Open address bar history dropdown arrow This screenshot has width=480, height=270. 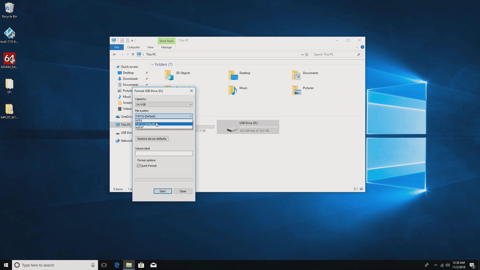click(x=302, y=54)
